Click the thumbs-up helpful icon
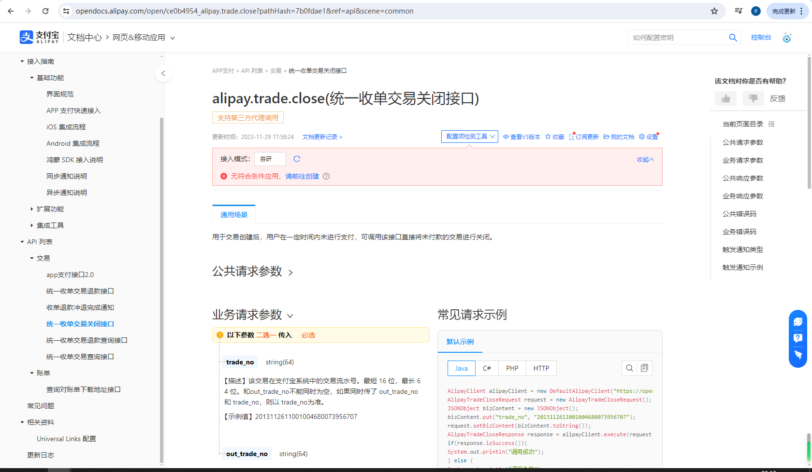The width and height of the screenshot is (812, 472). click(x=725, y=98)
